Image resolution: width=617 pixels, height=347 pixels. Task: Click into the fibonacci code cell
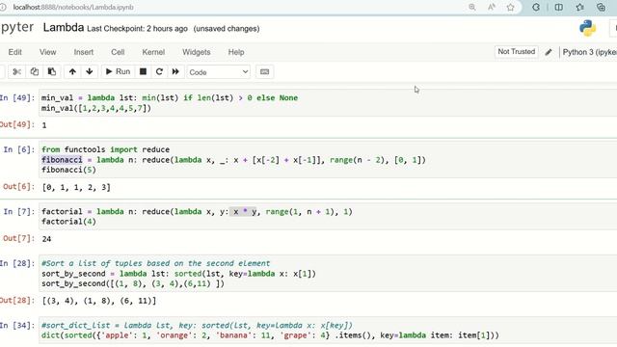pos(328,160)
